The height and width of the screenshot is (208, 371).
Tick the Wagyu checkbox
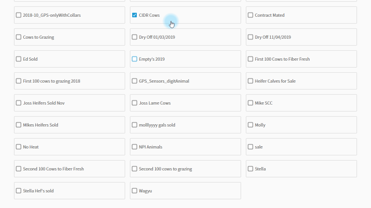click(x=134, y=191)
